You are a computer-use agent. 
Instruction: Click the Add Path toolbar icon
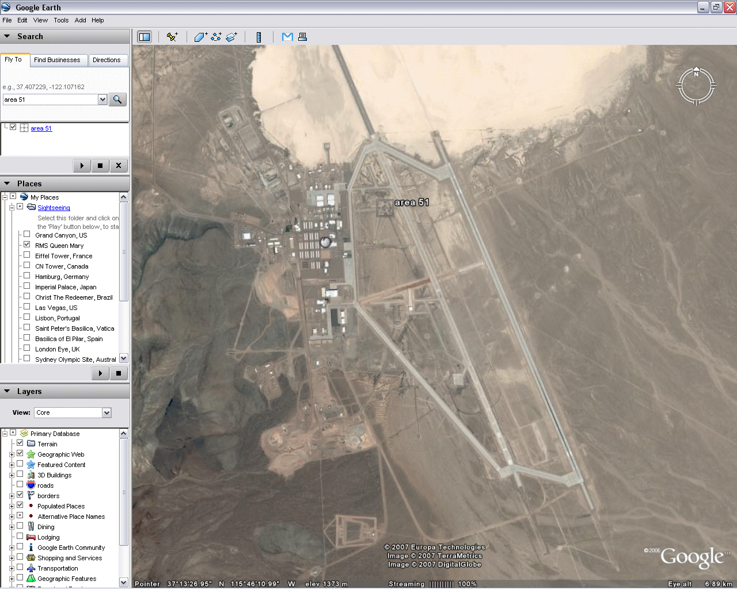click(x=216, y=37)
